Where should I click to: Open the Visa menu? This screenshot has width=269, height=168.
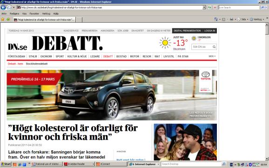(x=24, y=13)
